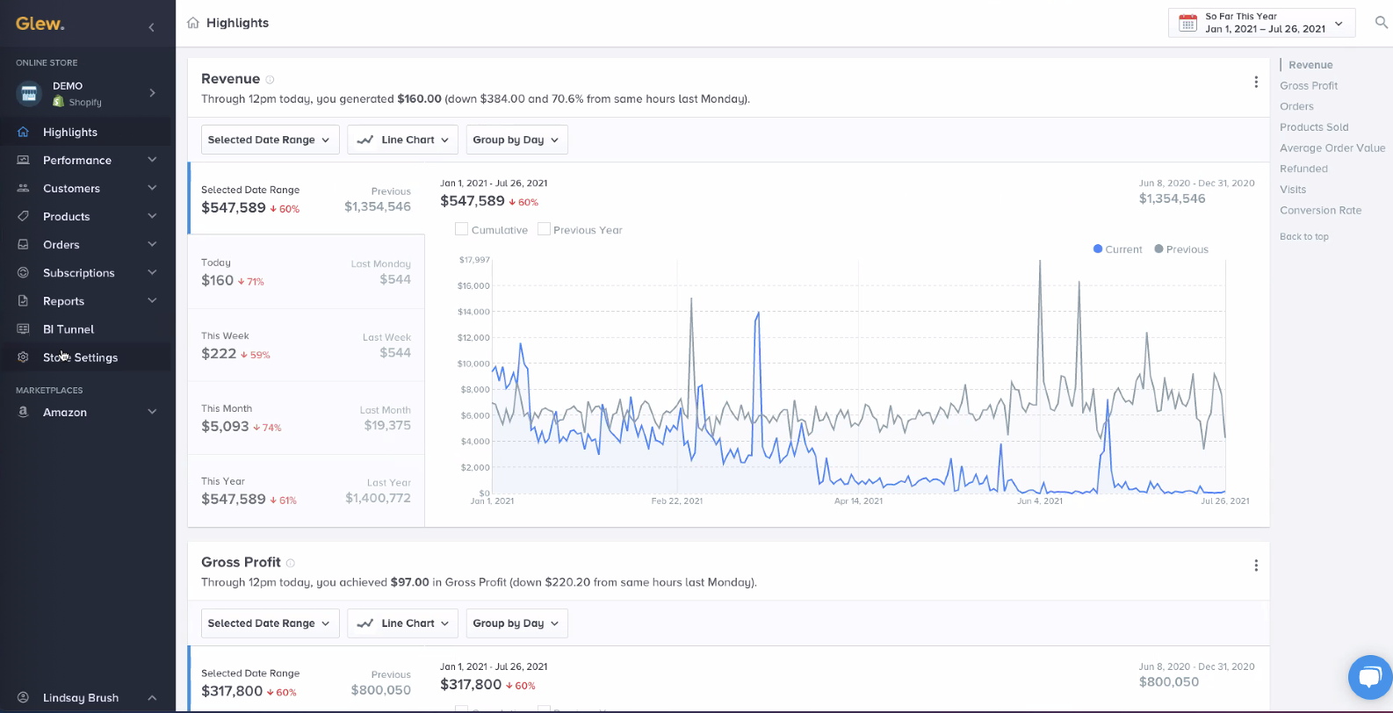Open BI Tunnel in the sidebar
The image size is (1393, 713).
point(69,329)
